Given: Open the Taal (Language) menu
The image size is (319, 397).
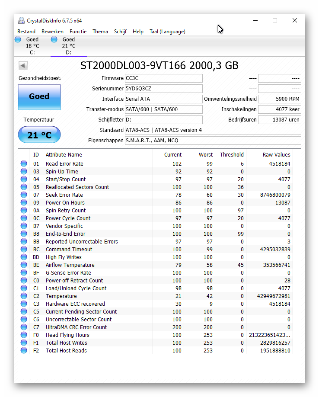Looking at the screenshot, I should pyautogui.click(x=167, y=32).
